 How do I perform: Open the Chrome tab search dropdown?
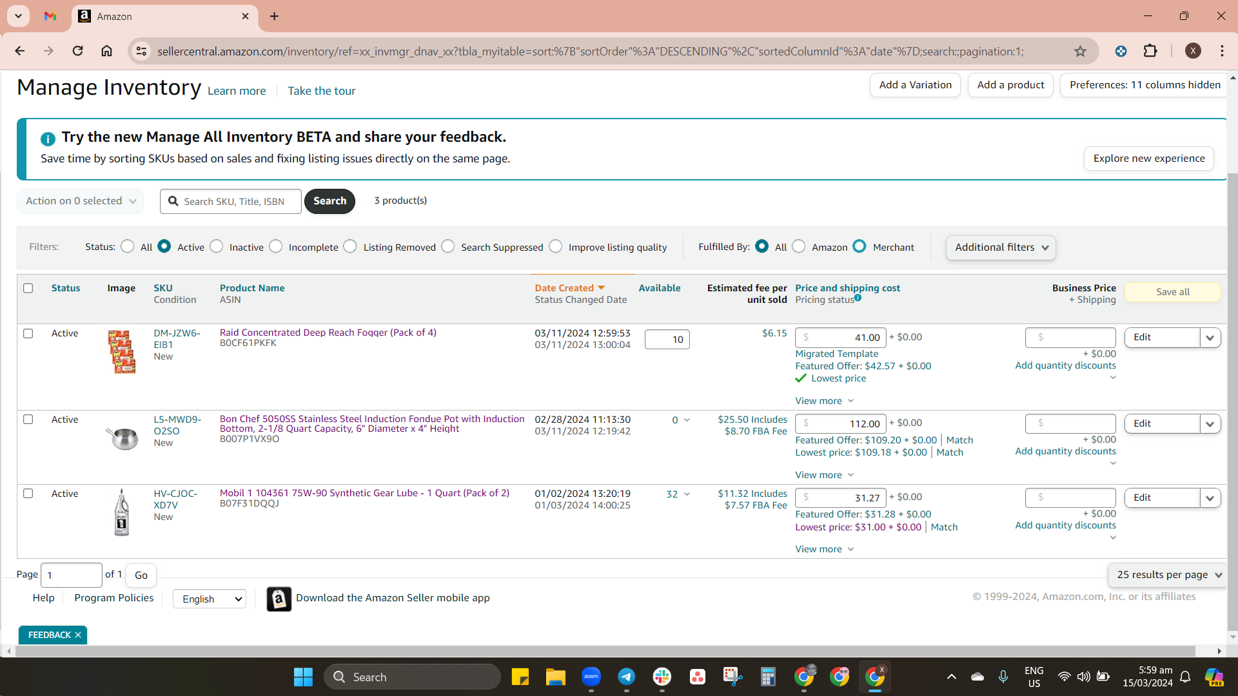[18, 16]
